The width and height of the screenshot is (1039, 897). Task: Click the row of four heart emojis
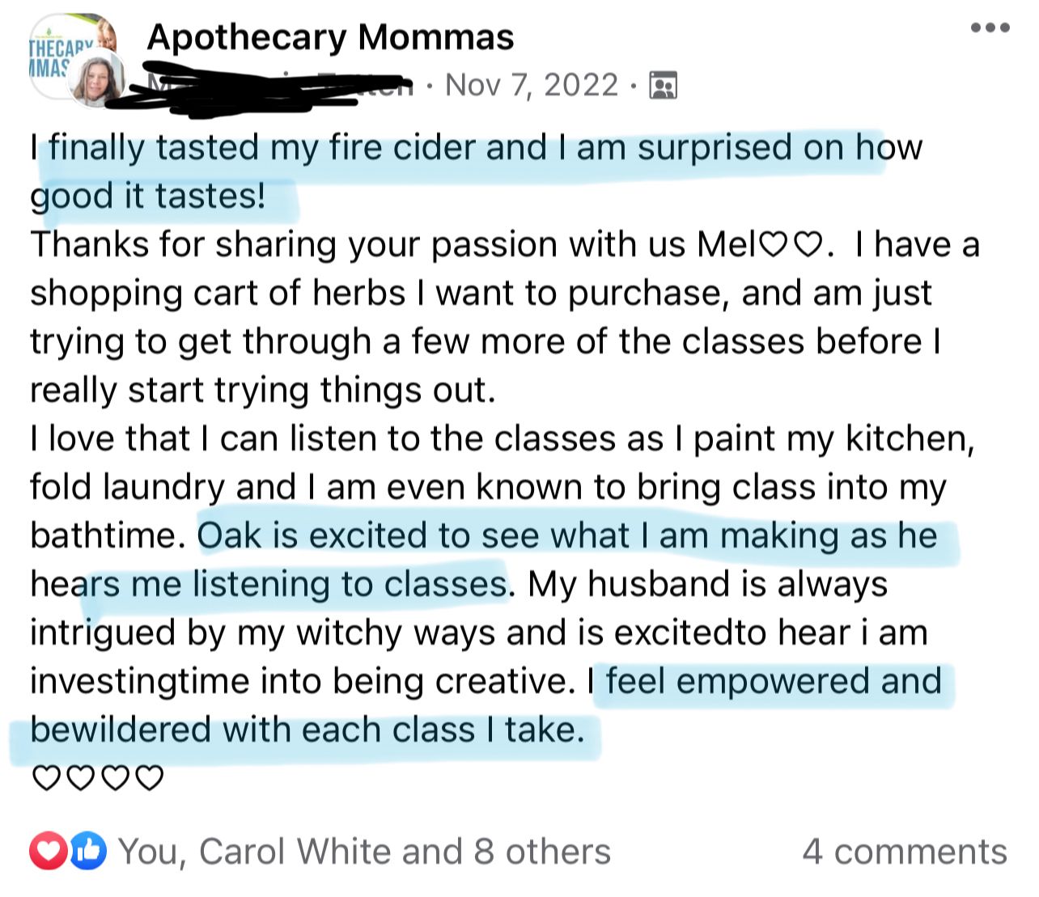pyautogui.click(x=97, y=778)
